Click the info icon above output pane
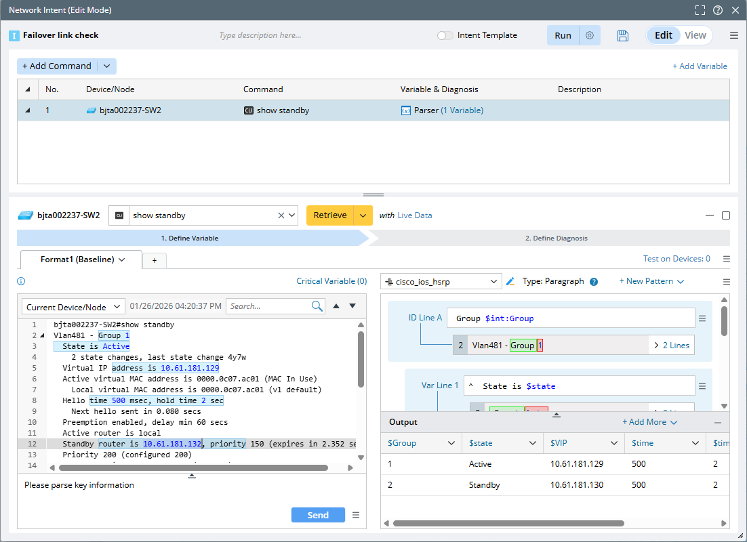The image size is (747, 542). 21,281
